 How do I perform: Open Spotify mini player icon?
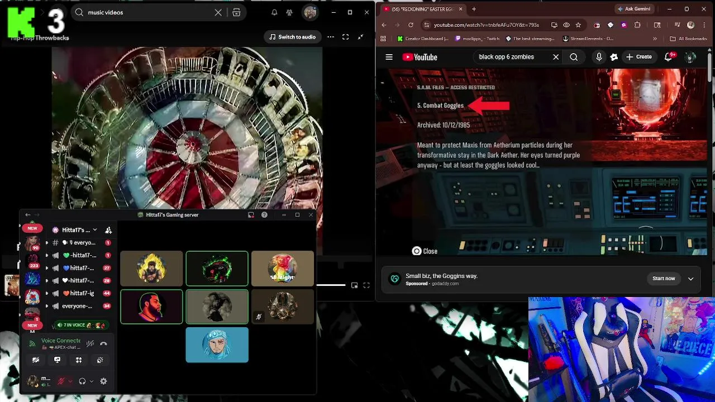tap(354, 285)
